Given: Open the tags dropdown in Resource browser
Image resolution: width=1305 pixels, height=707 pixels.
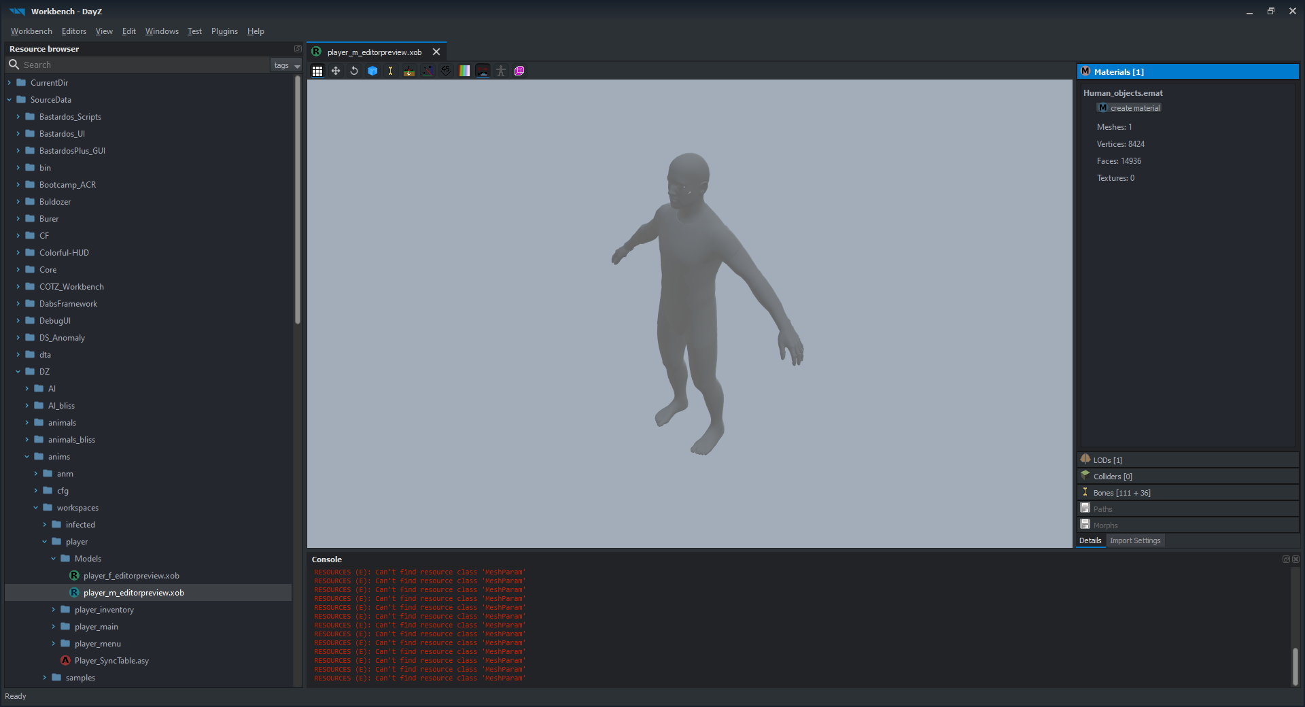Looking at the screenshot, I should pos(286,65).
